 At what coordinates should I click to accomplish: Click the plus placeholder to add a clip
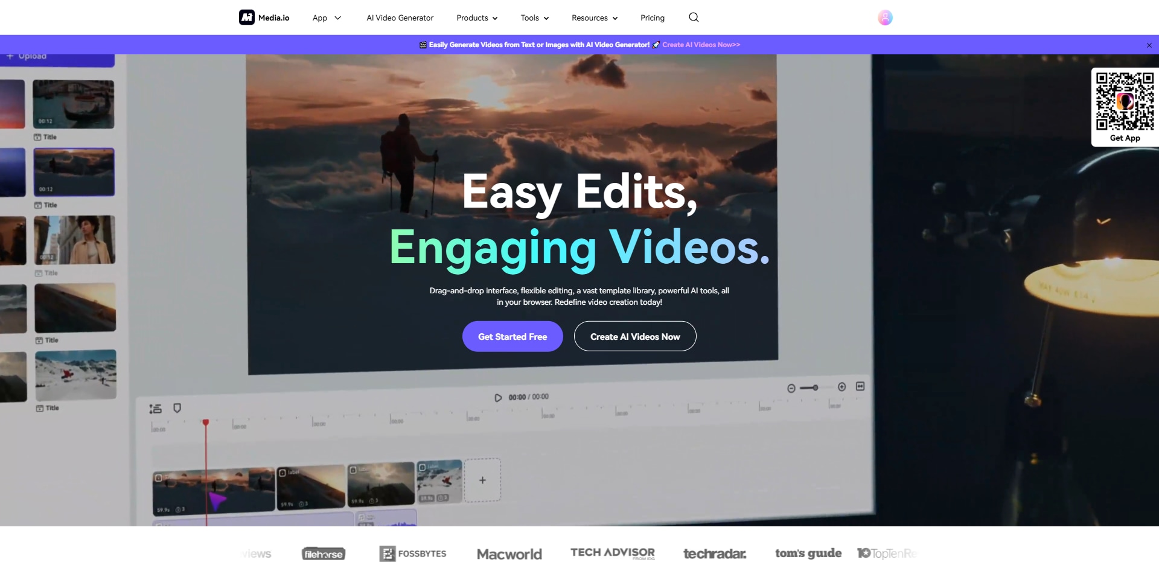click(x=483, y=479)
